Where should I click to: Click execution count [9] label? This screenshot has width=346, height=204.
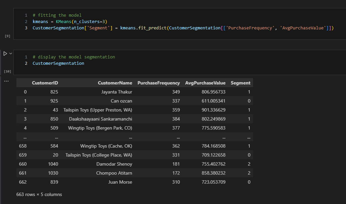click(x=7, y=36)
